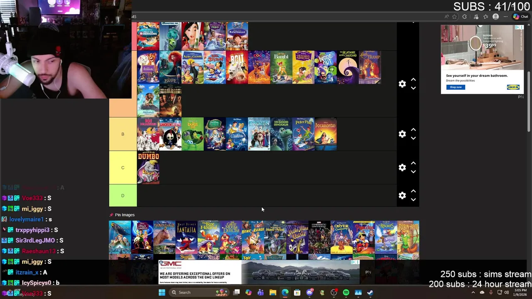
Task: Open File Explorer from the taskbar
Action: 273,292
